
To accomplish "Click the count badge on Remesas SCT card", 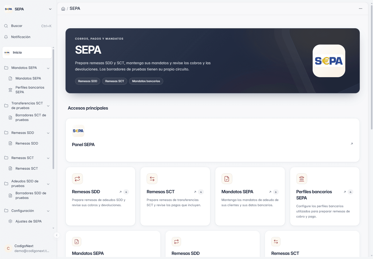I will (201, 192).
